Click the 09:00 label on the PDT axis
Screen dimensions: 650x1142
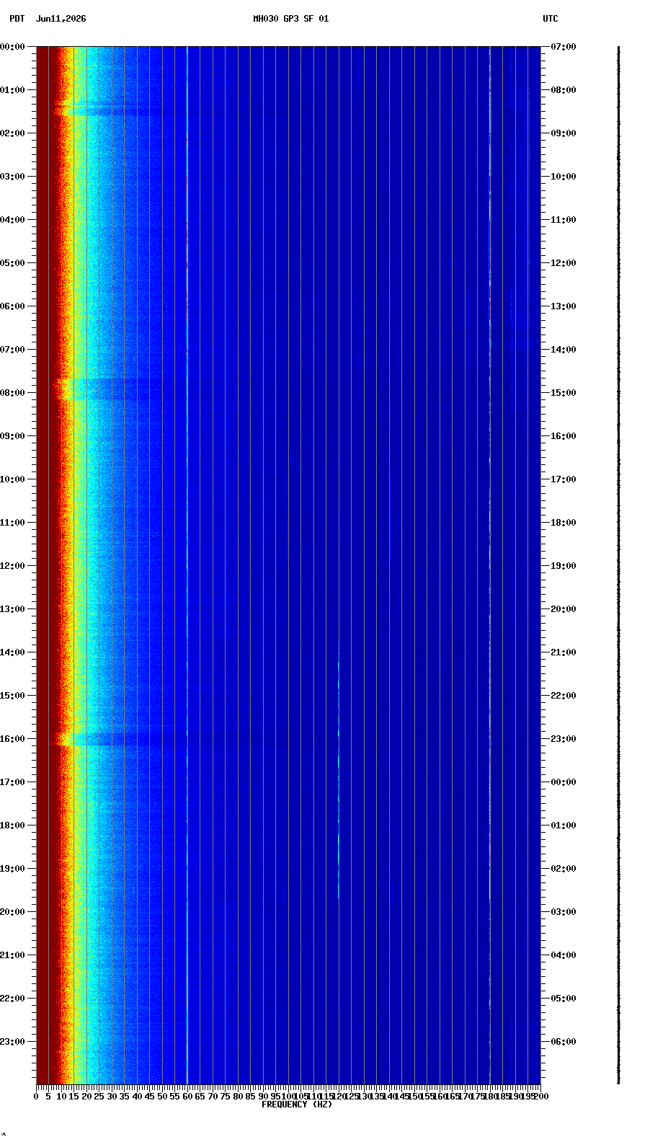[x=12, y=436]
